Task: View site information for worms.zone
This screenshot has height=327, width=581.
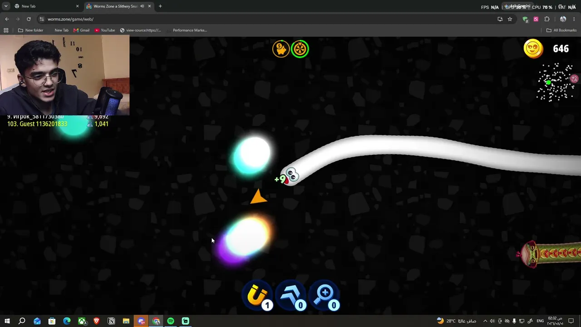Action: (x=42, y=19)
